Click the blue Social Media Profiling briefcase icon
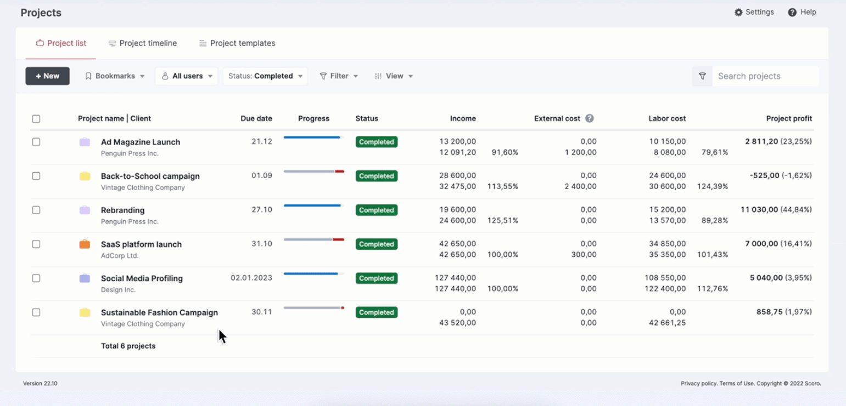Screen dimensions: 846x406 click(85, 278)
